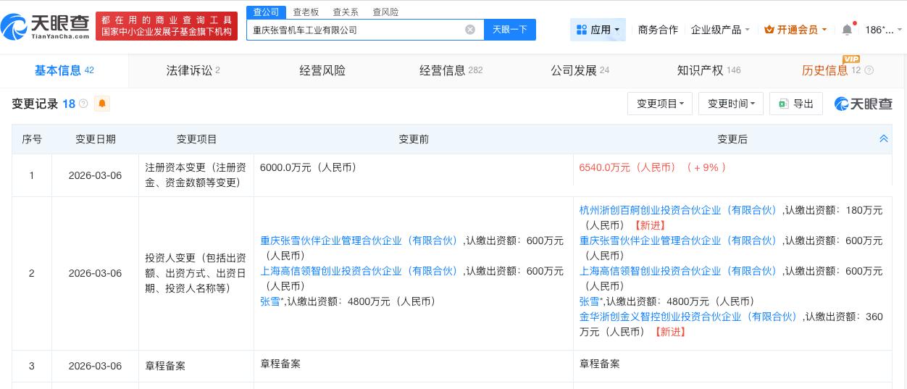The image size is (907, 389).
Task: Click the 序号 column header
Action: click(x=32, y=139)
